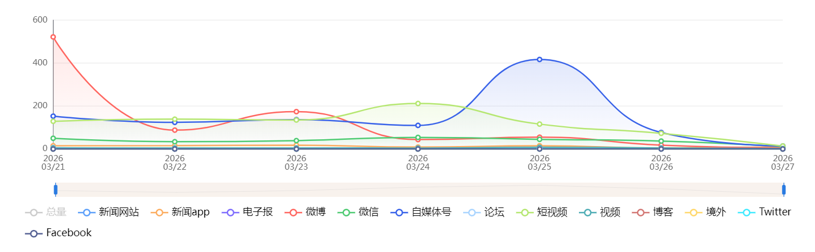Toggle the Facebook legend series
Viewport: 815px width, 252px height.
pyautogui.click(x=59, y=233)
